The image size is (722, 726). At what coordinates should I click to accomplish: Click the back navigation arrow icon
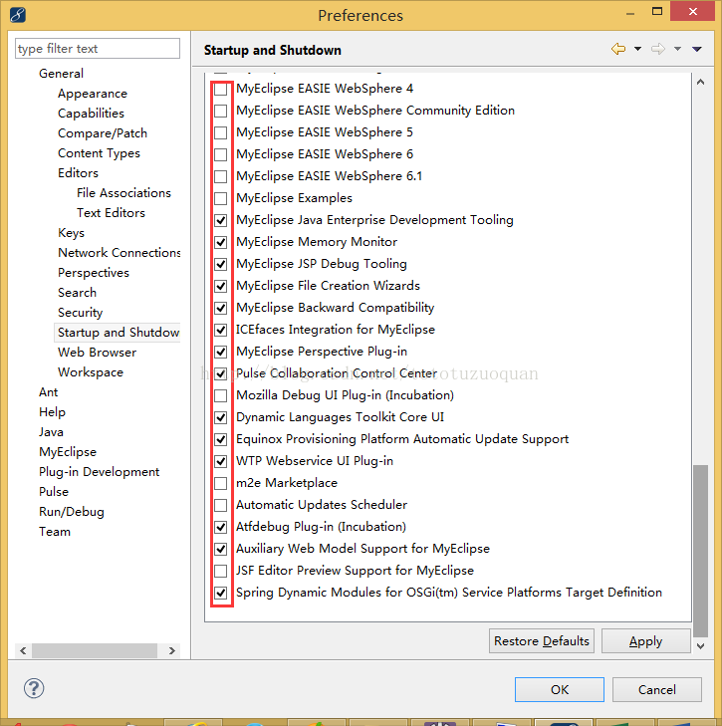click(618, 49)
